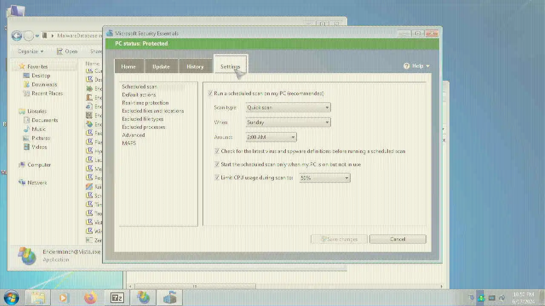545x306 pixels.
Task: Toggle Start scan only when PC not in use
Action: 217,164
